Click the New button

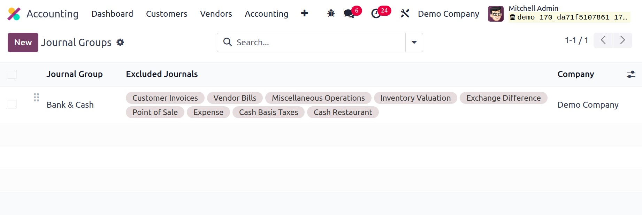(23, 43)
